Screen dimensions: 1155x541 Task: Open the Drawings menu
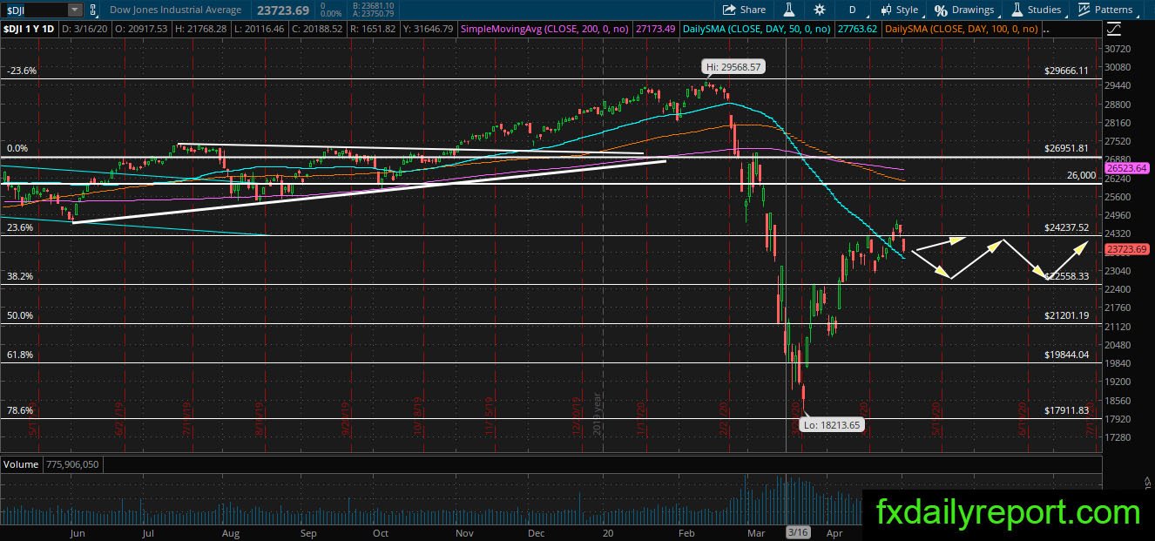964,10
